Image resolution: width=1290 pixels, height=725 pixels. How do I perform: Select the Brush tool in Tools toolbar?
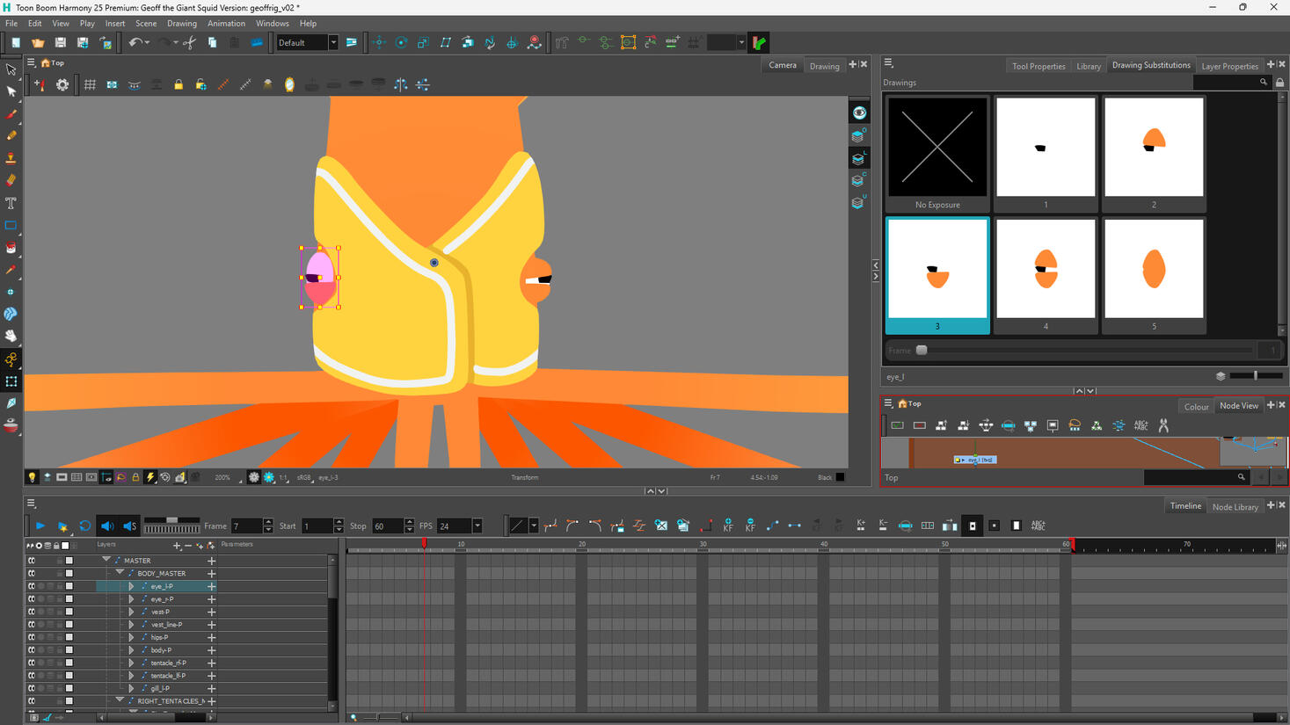11,113
